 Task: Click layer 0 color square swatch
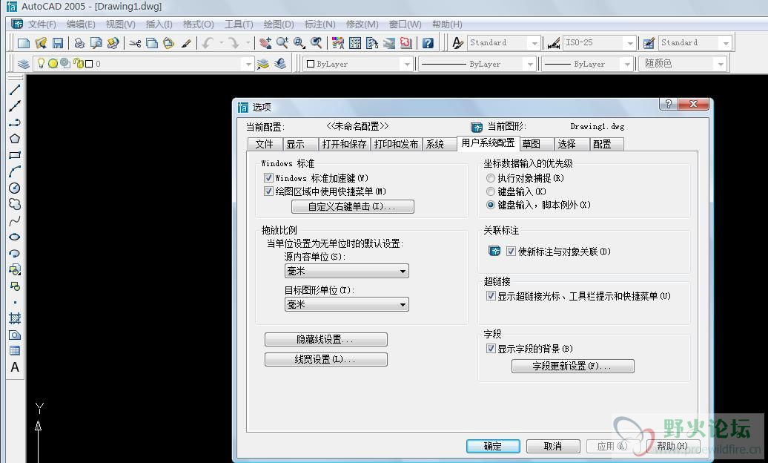click(x=89, y=64)
